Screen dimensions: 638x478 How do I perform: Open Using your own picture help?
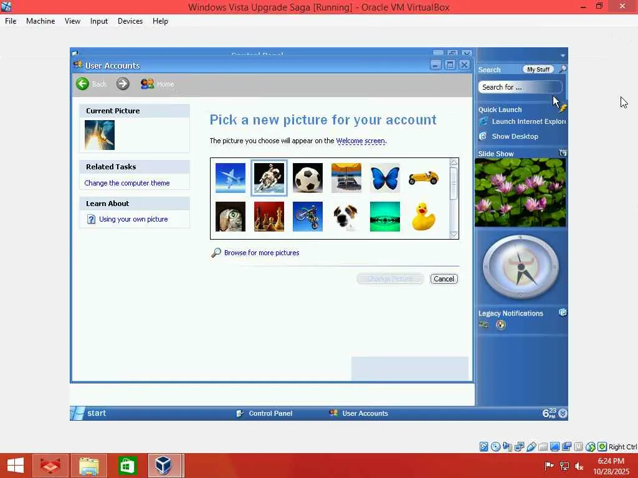pyautogui.click(x=133, y=219)
